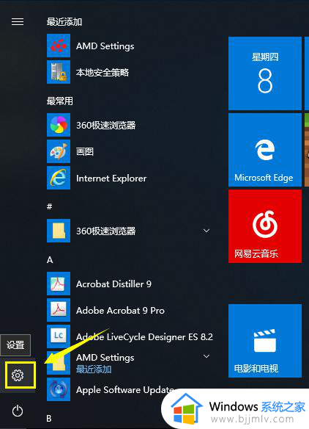Select the Acrobat Distiller 9 text label
Viewport: 309px width, 429px height.
pos(113,284)
